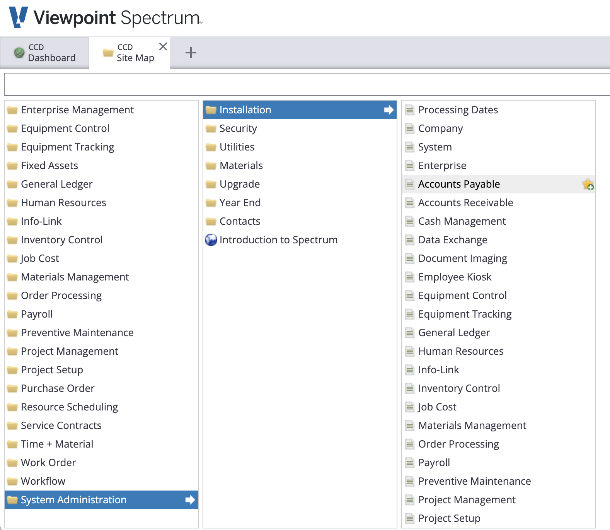The height and width of the screenshot is (530, 610).
Task: Open the Order Processing folder
Action: coord(101,296)
